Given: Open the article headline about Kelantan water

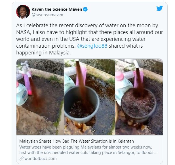Looking at the screenshot, I should coord(77,141).
